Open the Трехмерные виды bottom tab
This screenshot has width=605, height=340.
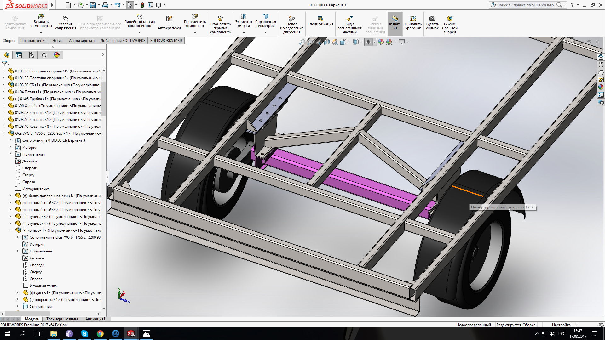(x=62, y=319)
